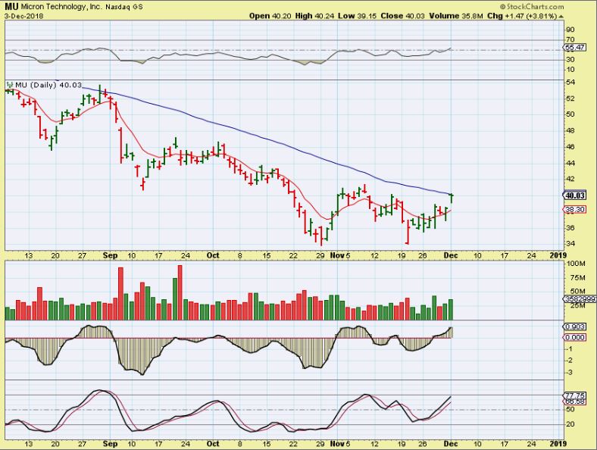
Task: Click the MU (Daily) 40.03 legend
Action: (48, 85)
